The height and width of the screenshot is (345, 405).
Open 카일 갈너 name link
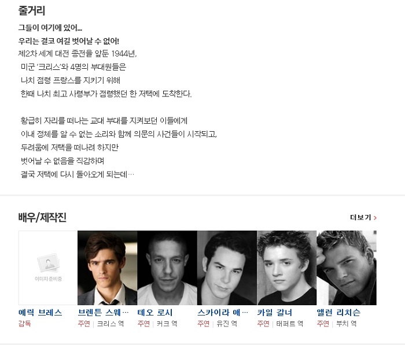[x=275, y=313]
